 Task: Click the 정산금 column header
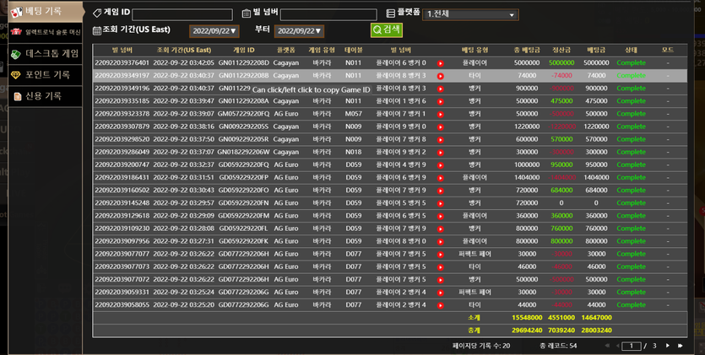click(561, 50)
